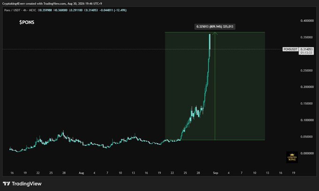Click the 0.150000 price axis label

(x=307, y=103)
